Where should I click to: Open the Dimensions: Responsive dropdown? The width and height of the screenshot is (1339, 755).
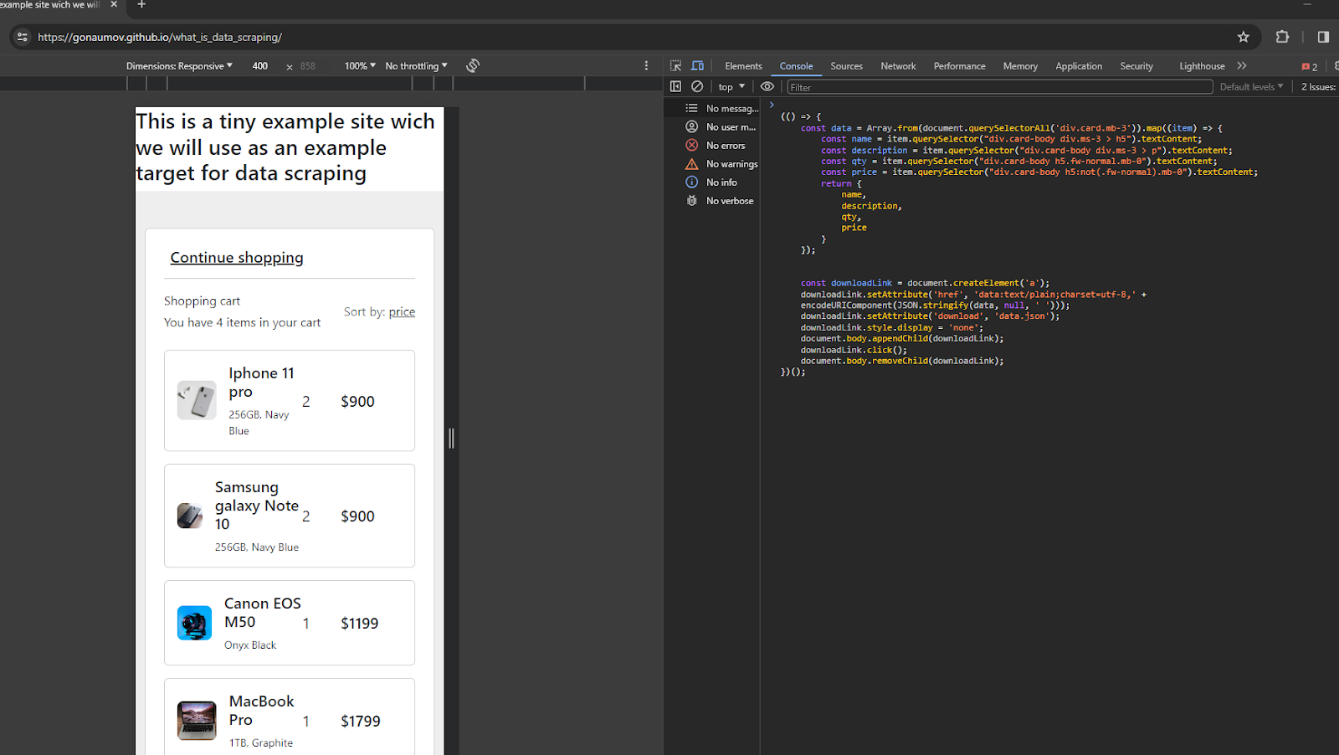click(x=178, y=65)
